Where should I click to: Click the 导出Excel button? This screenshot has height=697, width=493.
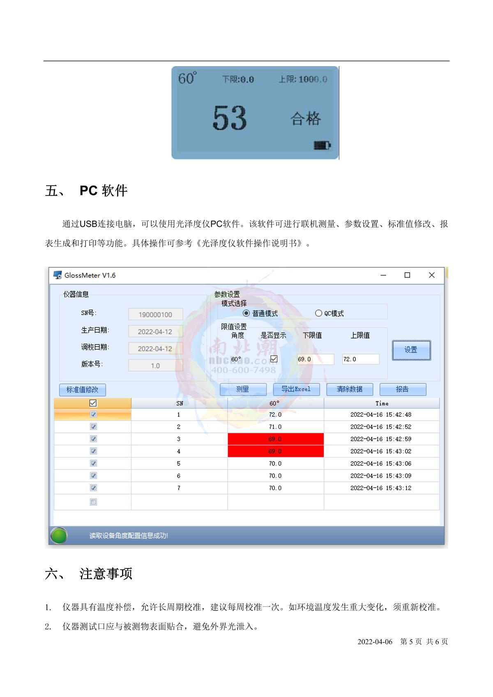click(296, 389)
